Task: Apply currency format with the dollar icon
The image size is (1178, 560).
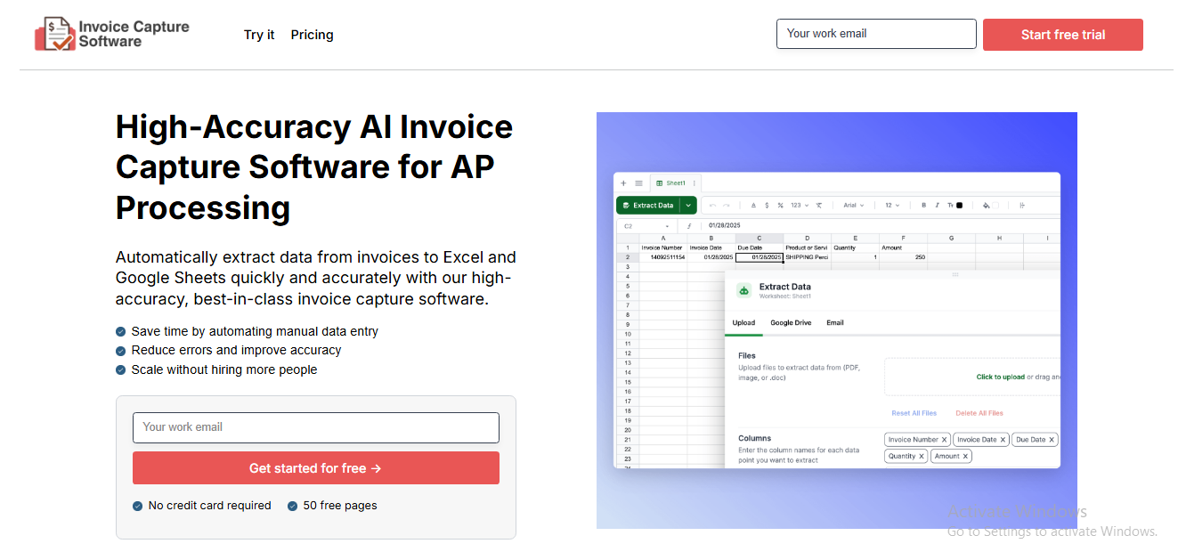Action: pyautogui.click(x=767, y=206)
